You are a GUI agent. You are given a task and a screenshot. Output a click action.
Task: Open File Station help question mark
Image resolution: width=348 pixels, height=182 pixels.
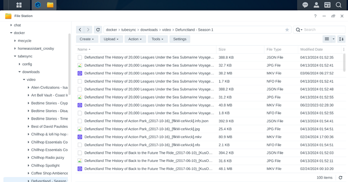tap(315, 16)
